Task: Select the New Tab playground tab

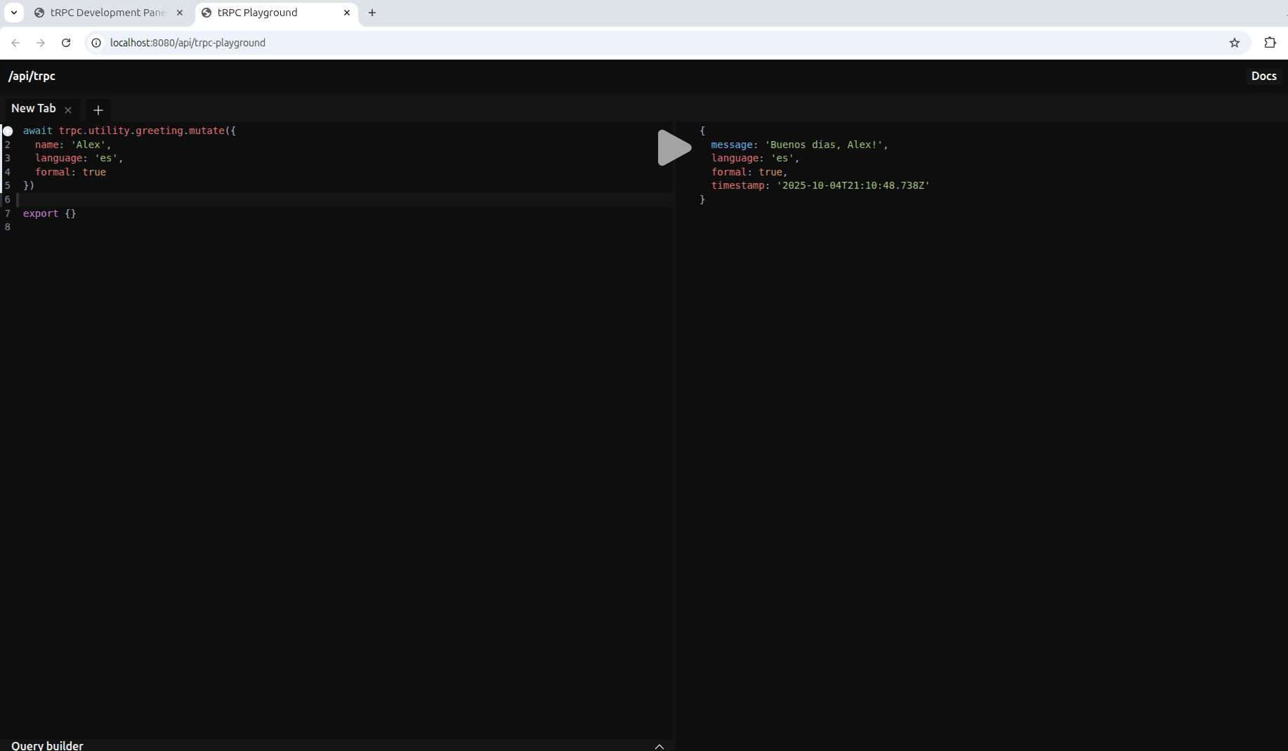Action: point(33,109)
